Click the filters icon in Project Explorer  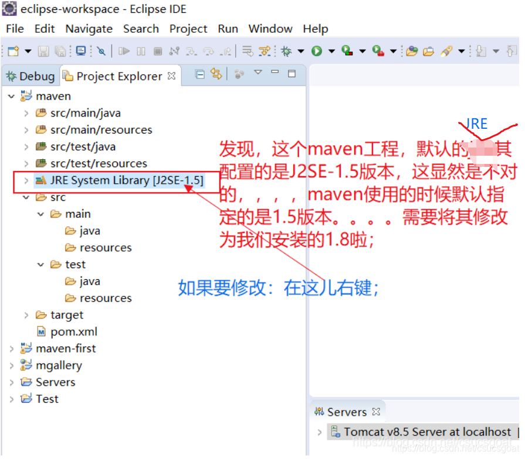pyautogui.click(x=239, y=74)
